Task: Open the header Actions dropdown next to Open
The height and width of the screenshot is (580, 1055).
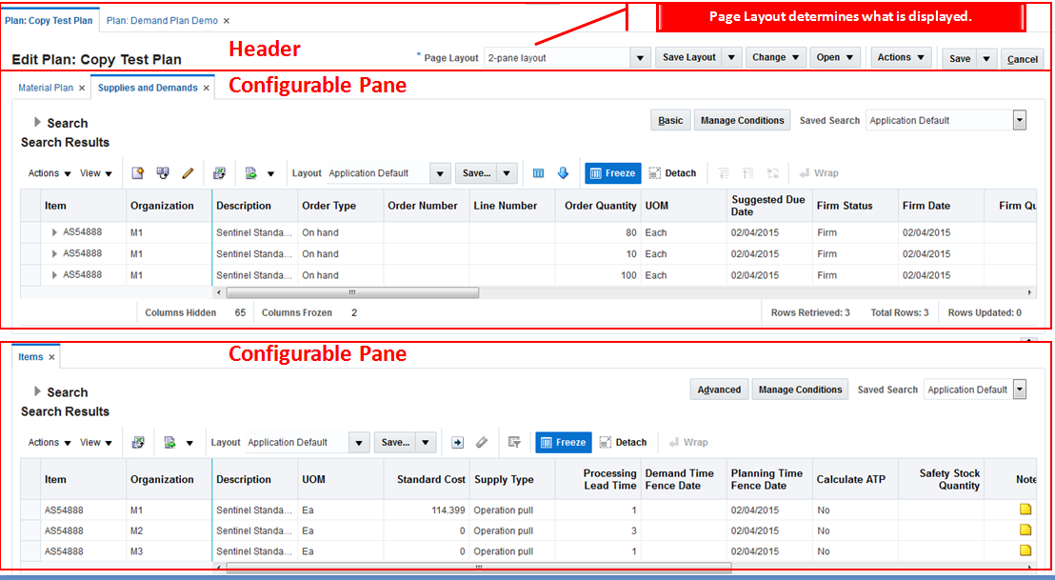Action: [x=902, y=58]
